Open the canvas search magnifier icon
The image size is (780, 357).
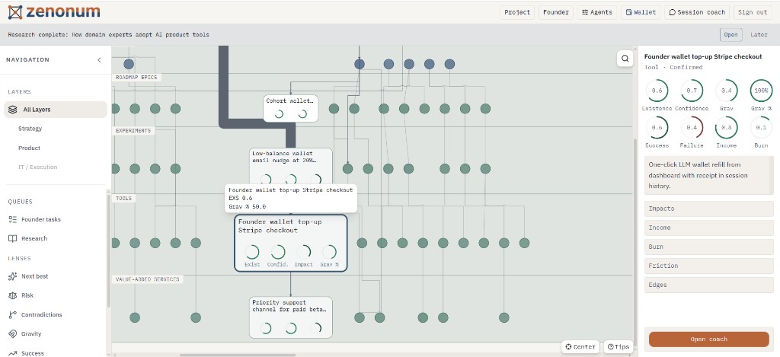[625, 58]
